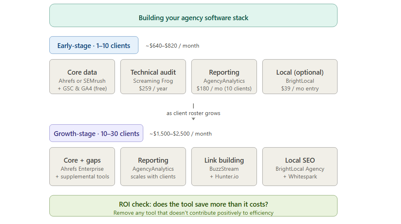Click the '~$640–$820 / month' text
Viewport: 401px width, 224px height.
point(172,46)
